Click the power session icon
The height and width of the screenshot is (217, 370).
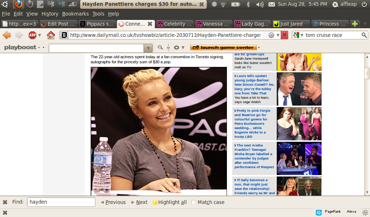click(364, 4)
